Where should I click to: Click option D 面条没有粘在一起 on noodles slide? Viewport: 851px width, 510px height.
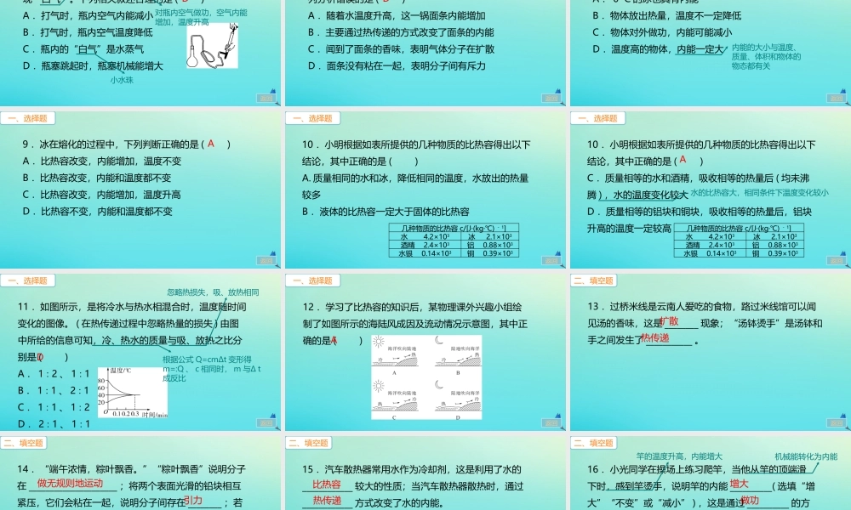397,65
